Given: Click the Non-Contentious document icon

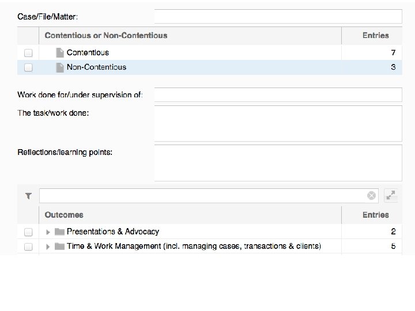Looking at the screenshot, I should click(x=59, y=67).
